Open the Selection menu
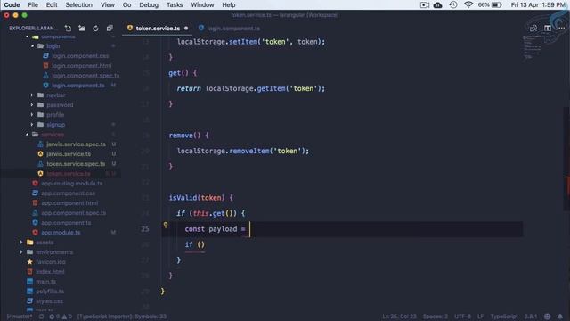 (79, 4)
